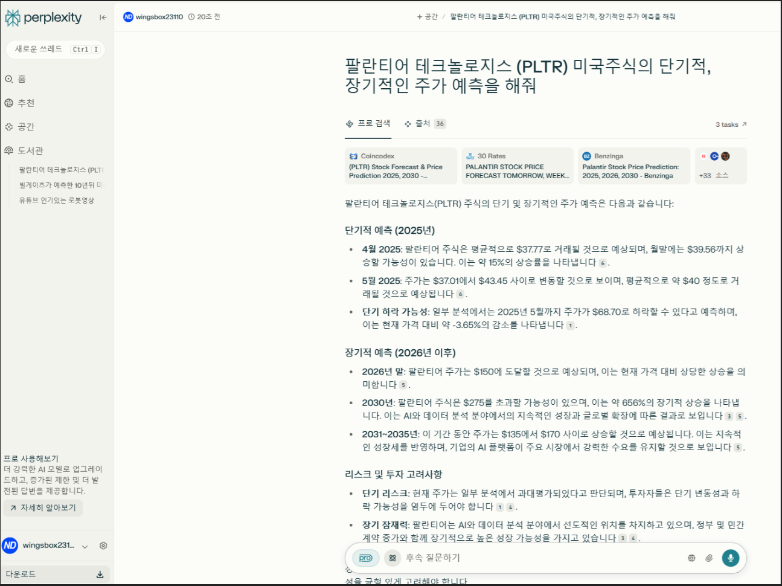Open the 팔란티어 테크놀로지스 thread in library list

[x=61, y=170]
